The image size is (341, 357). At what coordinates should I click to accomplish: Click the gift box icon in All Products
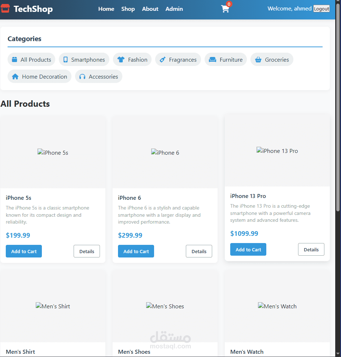pyautogui.click(x=14, y=59)
